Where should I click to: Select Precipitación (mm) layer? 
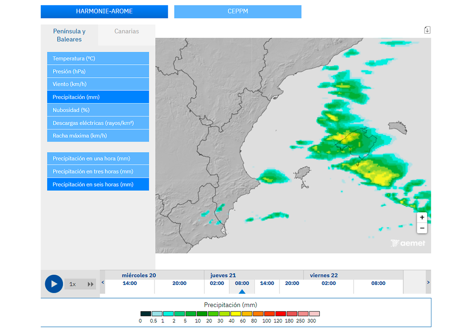point(98,97)
